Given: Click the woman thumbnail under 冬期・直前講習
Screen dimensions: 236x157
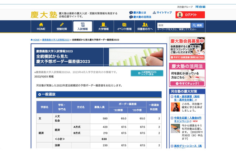Looking at the screenshot, I should (x=176, y=107).
